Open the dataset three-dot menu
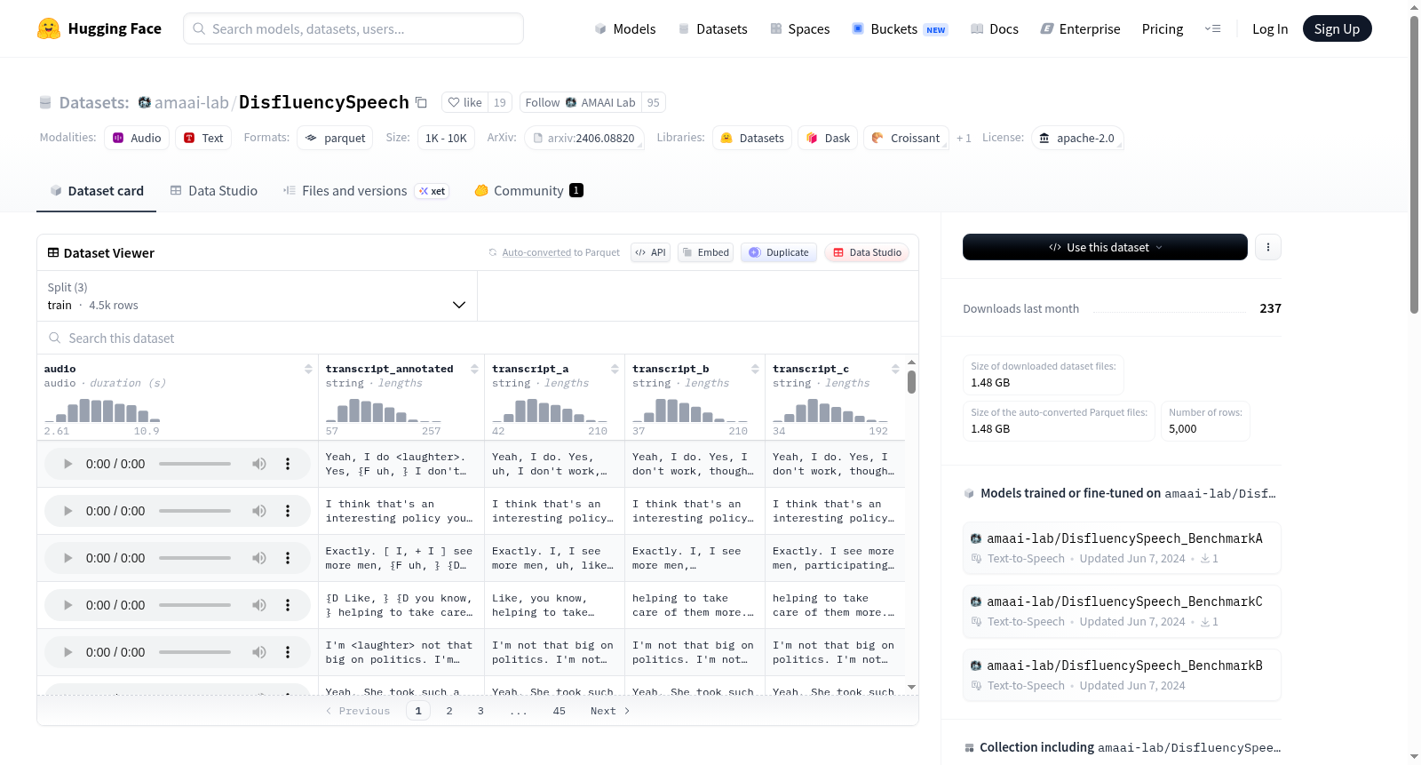The width and height of the screenshot is (1421, 765). (1268, 247)
